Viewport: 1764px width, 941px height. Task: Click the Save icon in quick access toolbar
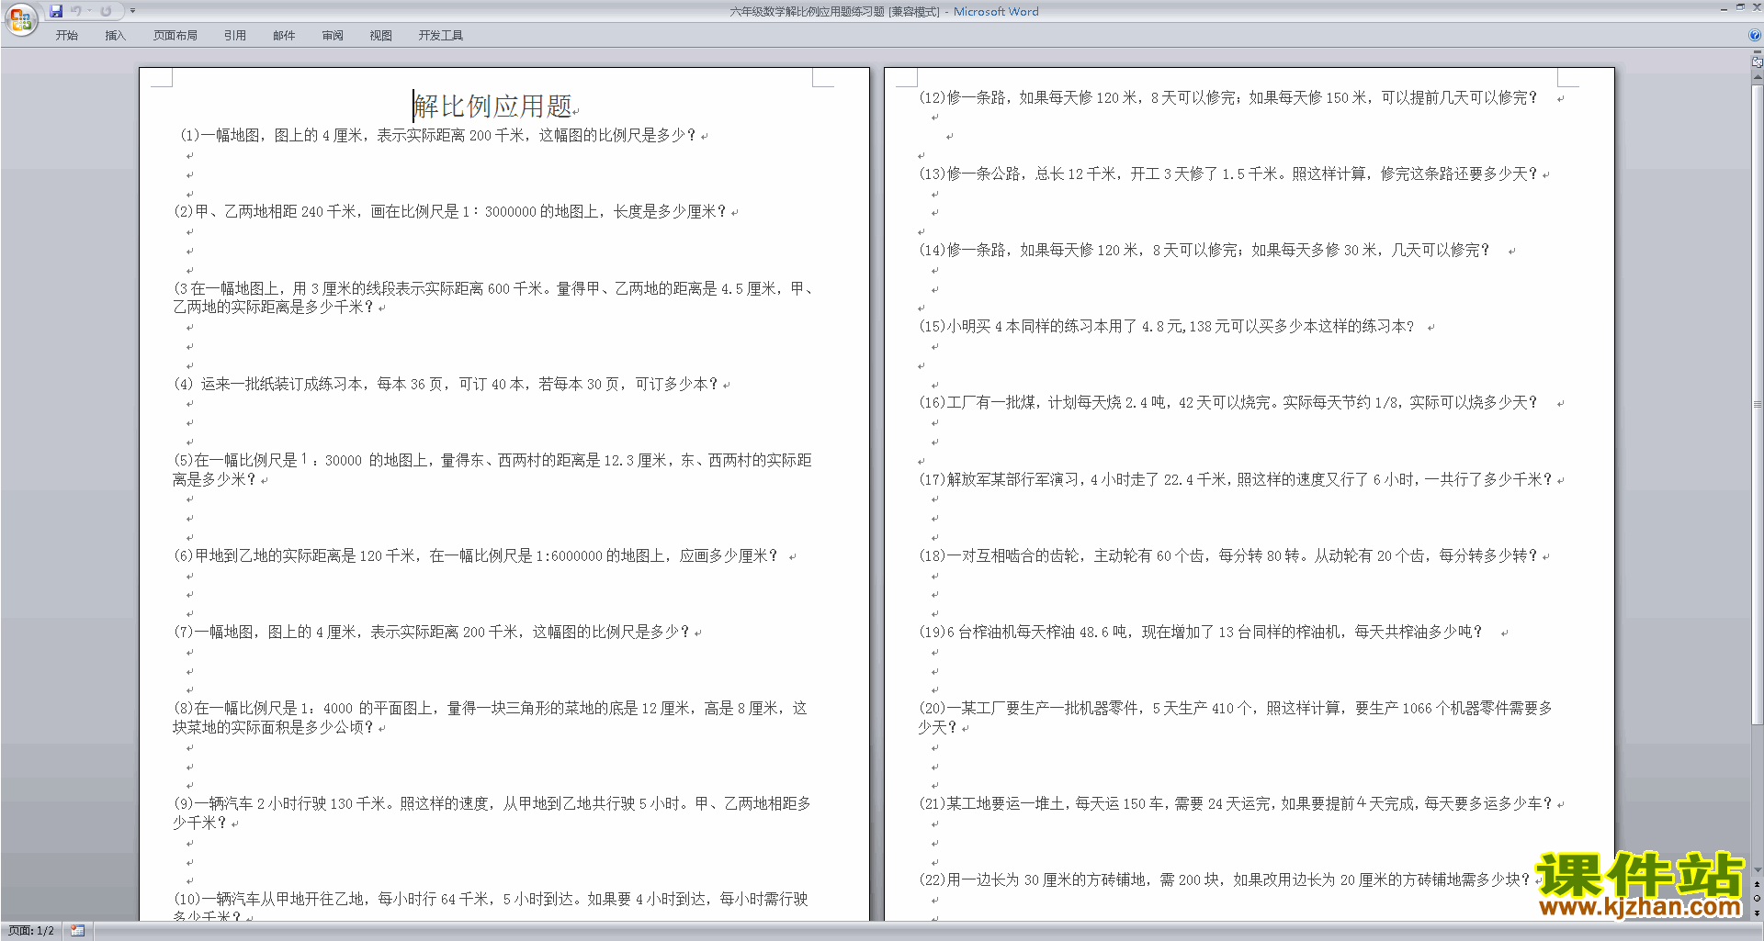(x=56, y=11)
